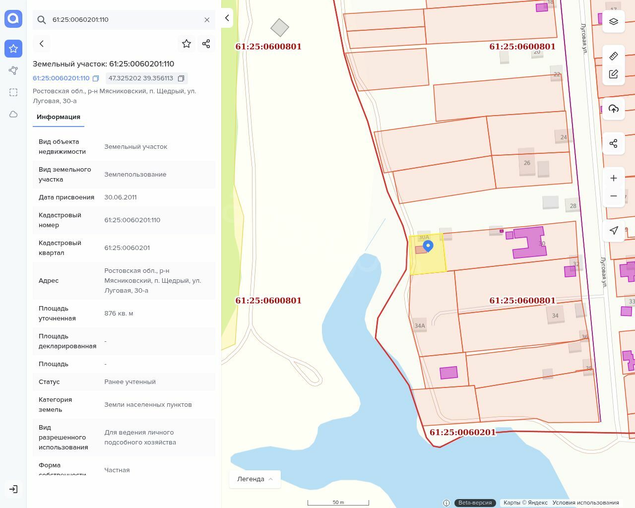Add the land parcel to favorites
The height and width of the screenshot is (508, 635).
[187, 44]
